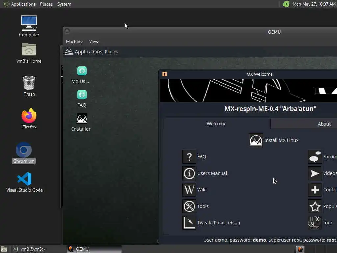
Task: Open the FAQ desktop icon in QEMU guest
Action: [x=82, y=95]
